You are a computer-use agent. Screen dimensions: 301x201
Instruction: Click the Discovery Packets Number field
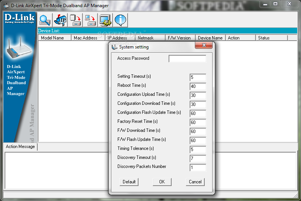pyautogui.click(x=198, y=168)
